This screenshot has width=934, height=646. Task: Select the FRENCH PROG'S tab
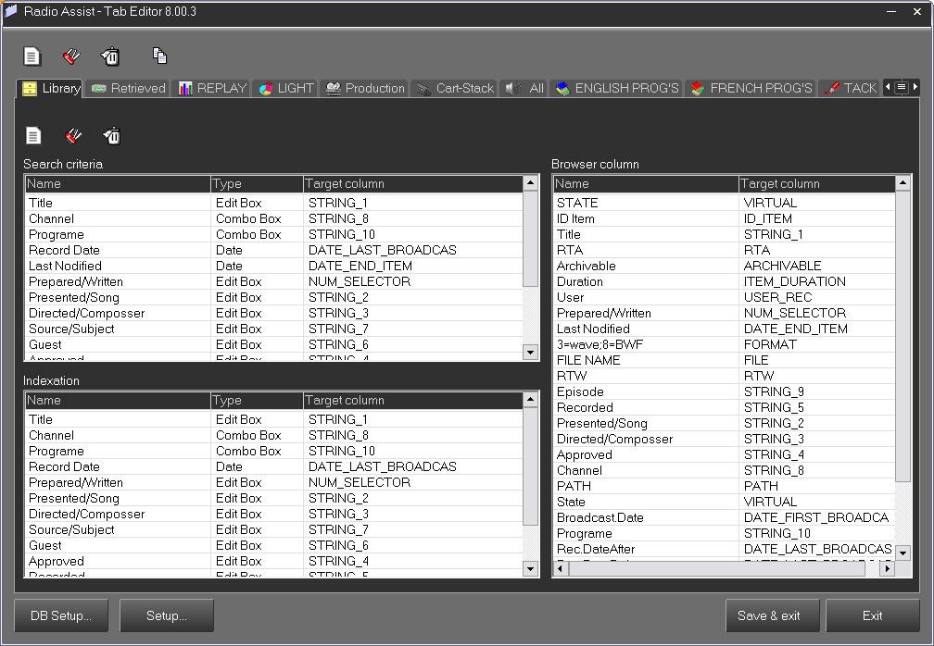coord(751,89)
